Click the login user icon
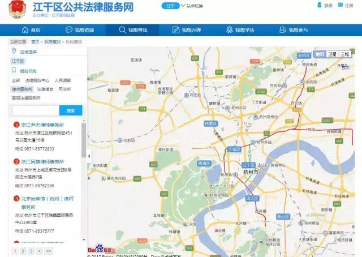 (x=320, y=5)
